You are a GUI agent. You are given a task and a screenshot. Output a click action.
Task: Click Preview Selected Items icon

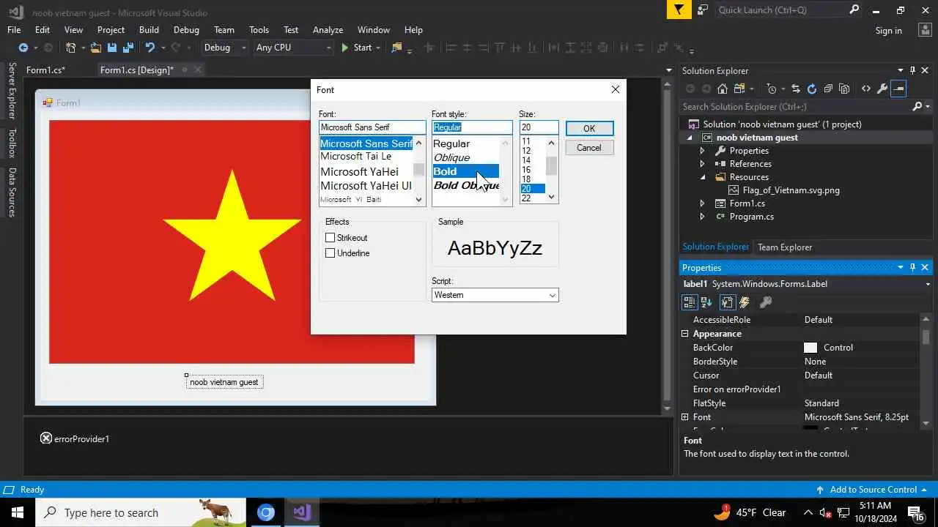pos(898,89)
